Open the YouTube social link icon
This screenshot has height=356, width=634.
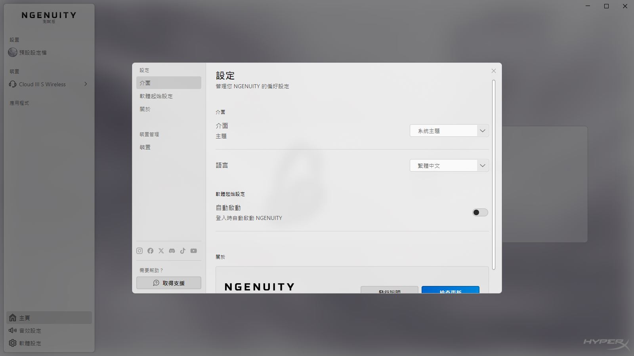coord(193,251)
